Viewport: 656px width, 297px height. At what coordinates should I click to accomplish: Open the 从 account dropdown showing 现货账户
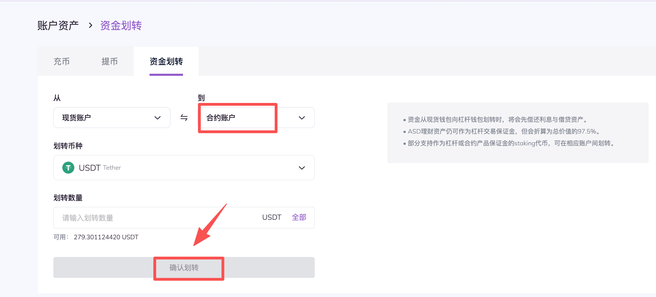pos(112,118)
